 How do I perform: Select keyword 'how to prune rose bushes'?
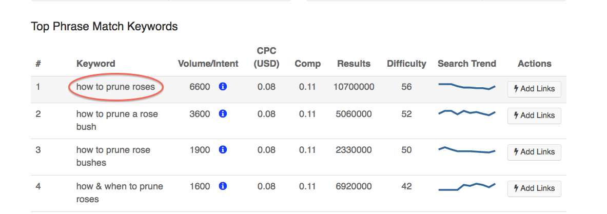(113, 157)
